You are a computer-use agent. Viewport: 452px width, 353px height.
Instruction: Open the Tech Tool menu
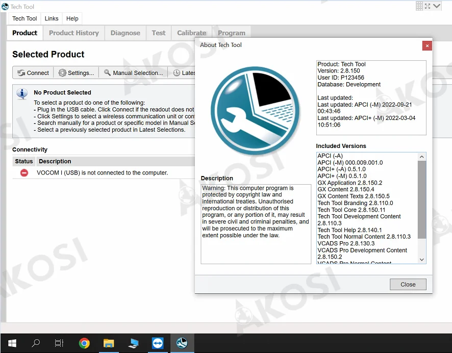pos(24,18)
